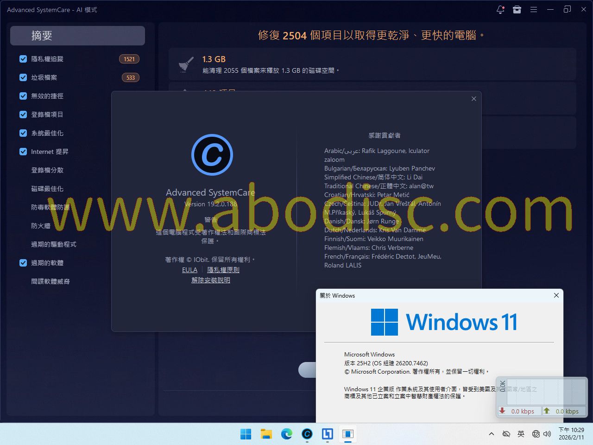The image size is (593, 445).
Task: Toggle the 過期的軟體 checkbox
Action: point(23,263)
